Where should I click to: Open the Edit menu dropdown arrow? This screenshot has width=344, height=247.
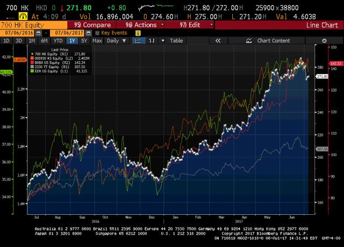(x=211, y=25)
